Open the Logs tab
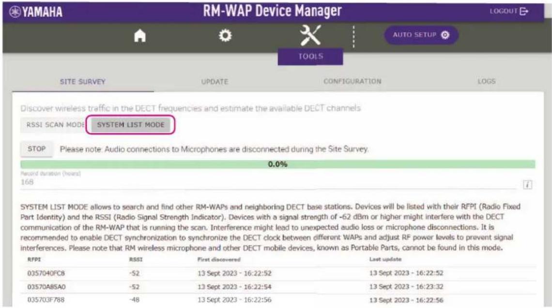Viewport: 552px width, 308px height. [x=487, y=81]
